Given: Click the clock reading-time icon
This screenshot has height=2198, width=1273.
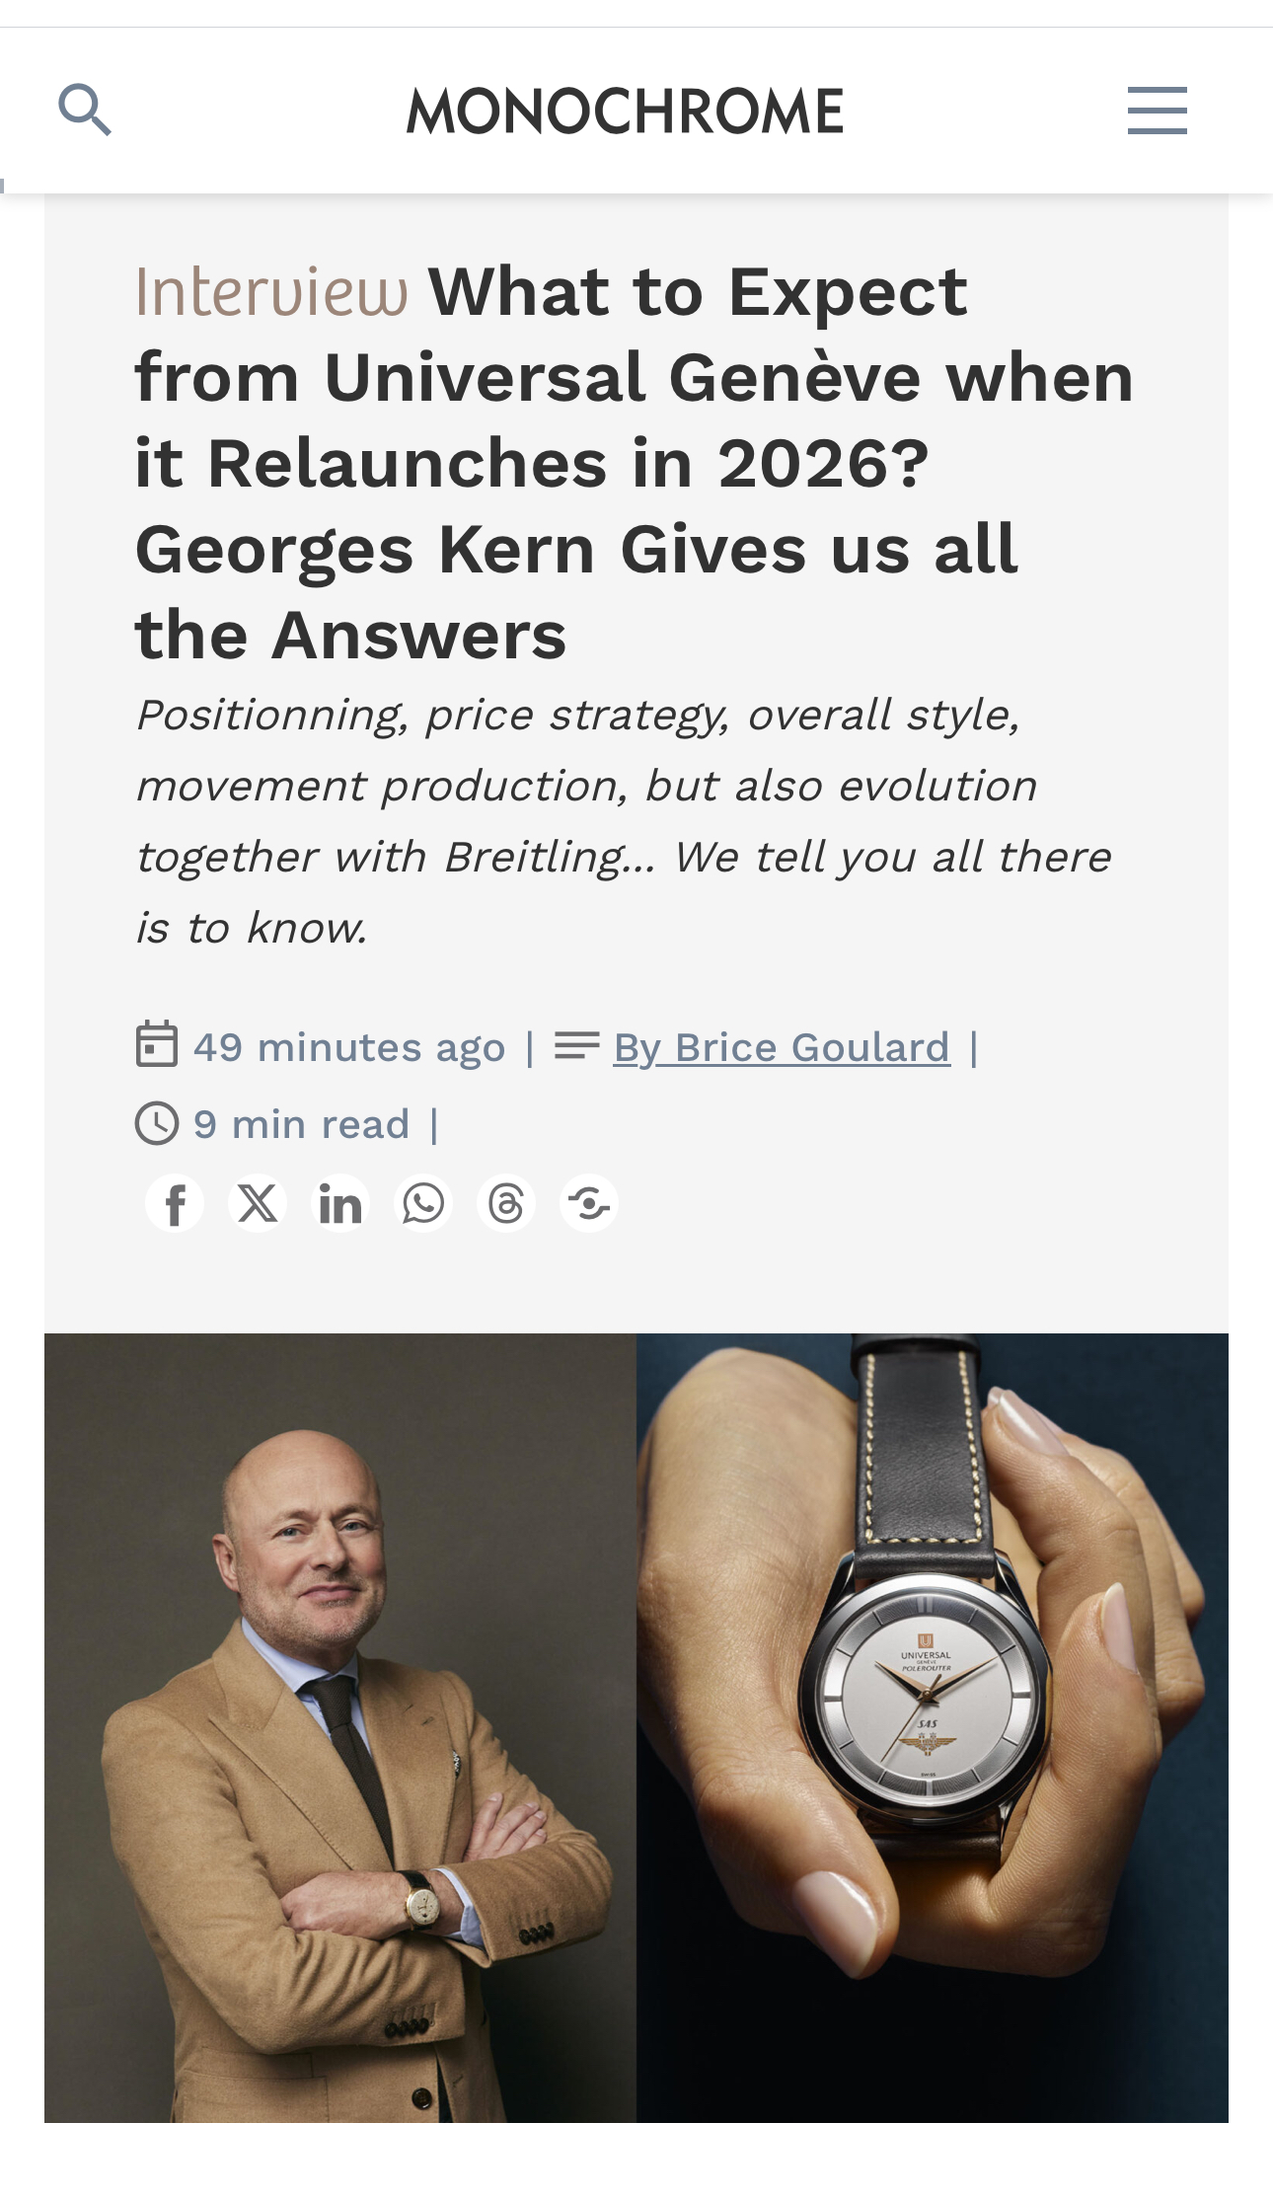Looking at the screenshot, I should coord(156,1123).
